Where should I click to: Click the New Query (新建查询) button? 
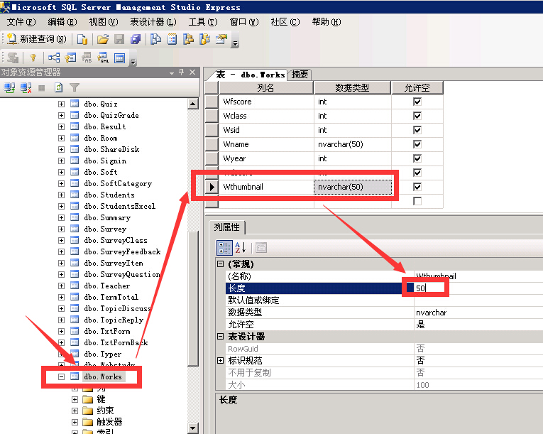click(36, 39)
